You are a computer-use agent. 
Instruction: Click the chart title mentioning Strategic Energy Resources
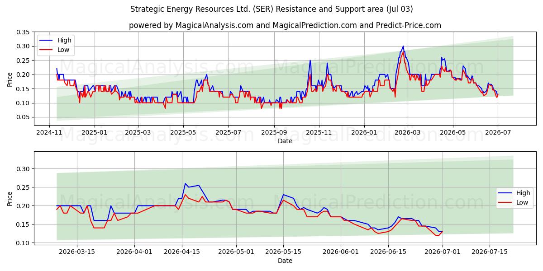[271, 9]
